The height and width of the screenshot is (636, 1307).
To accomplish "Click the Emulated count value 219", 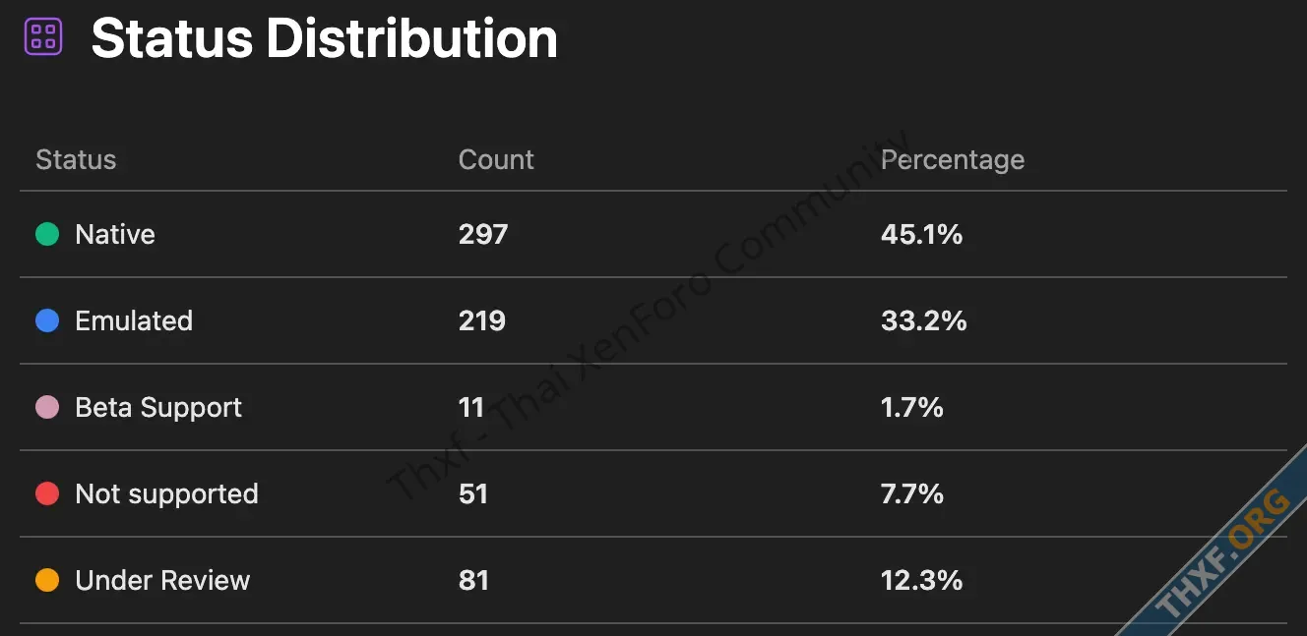I will [482, 320].
